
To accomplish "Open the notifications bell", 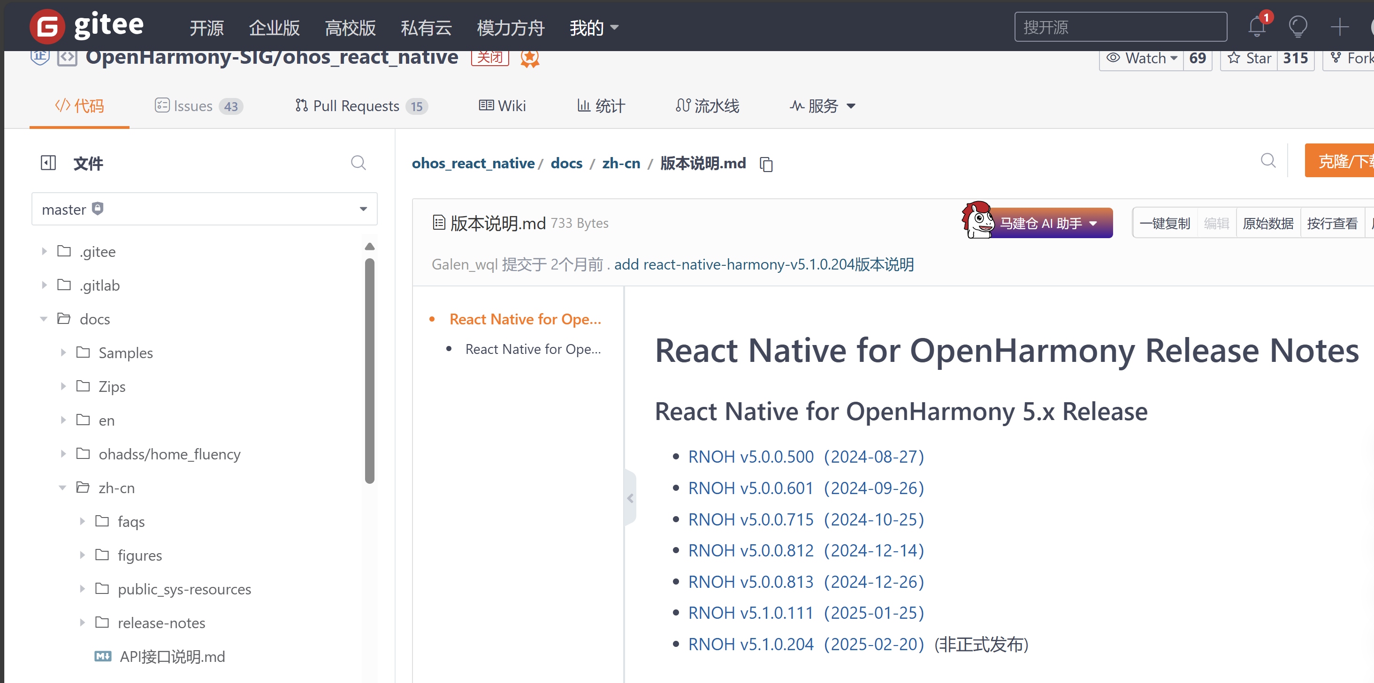I will (x=1257, y=27).
